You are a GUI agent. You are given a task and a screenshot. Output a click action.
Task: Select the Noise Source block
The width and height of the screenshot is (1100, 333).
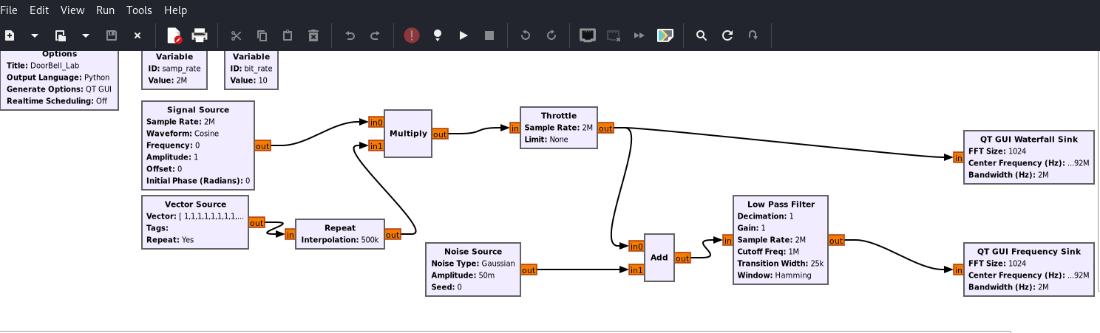(x=473, y=270)
